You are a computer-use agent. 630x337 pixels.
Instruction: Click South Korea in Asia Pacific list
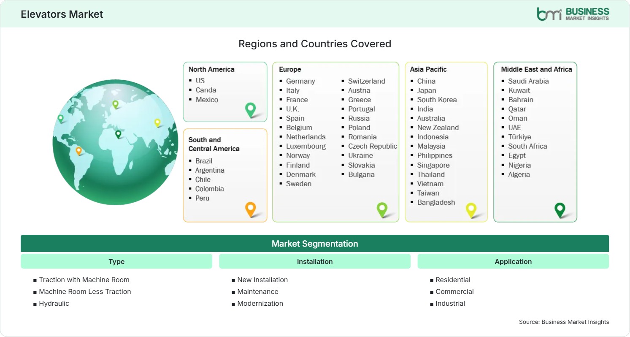(x=437, y=100)
